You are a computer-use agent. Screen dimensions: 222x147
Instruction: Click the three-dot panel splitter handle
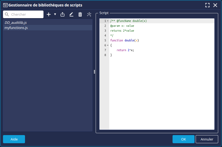coord(94,72)
